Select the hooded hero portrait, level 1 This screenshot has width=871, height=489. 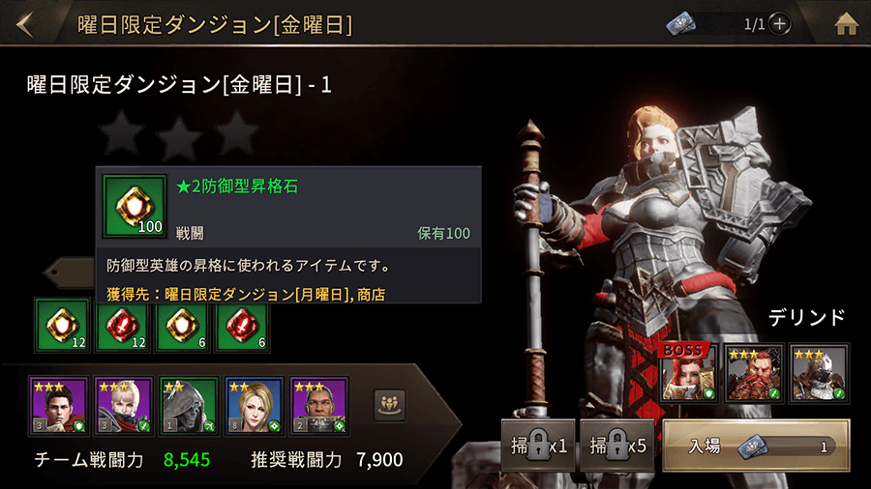tap(189, 406)
